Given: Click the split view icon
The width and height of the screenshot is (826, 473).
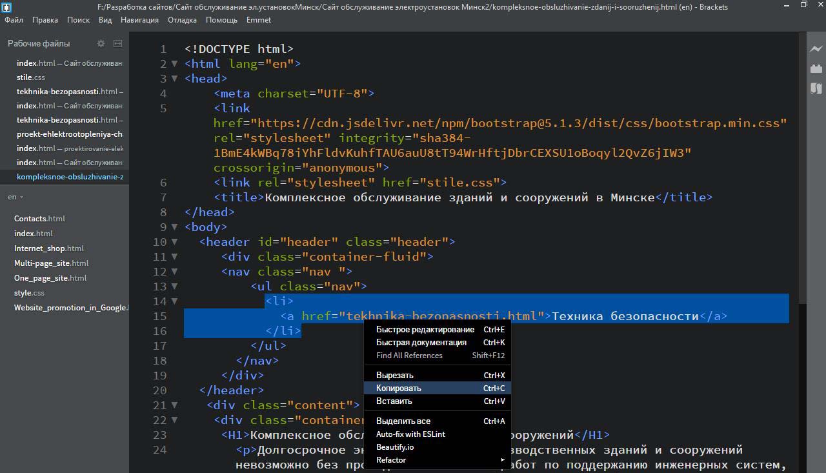Looking at the screenshot, I should click(117, 43).
